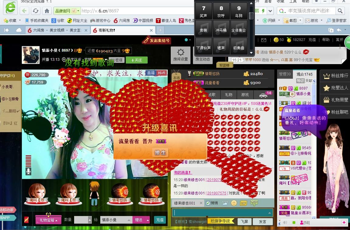Switch to the 礼物 tab in chat panel
The width and height of the screenshot is (350, 230).
pos(228,94)
